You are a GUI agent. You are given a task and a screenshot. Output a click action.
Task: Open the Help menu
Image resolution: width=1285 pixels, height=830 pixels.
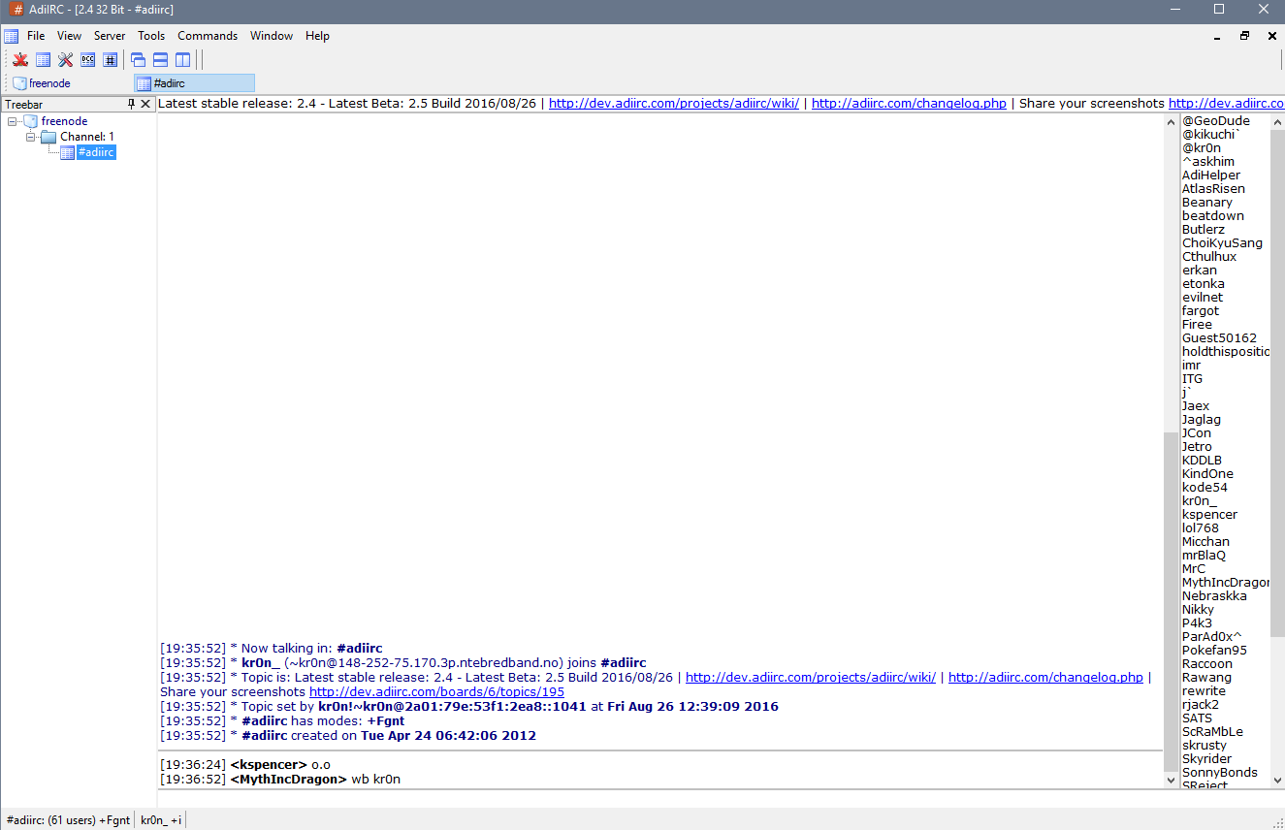(317, 36)
